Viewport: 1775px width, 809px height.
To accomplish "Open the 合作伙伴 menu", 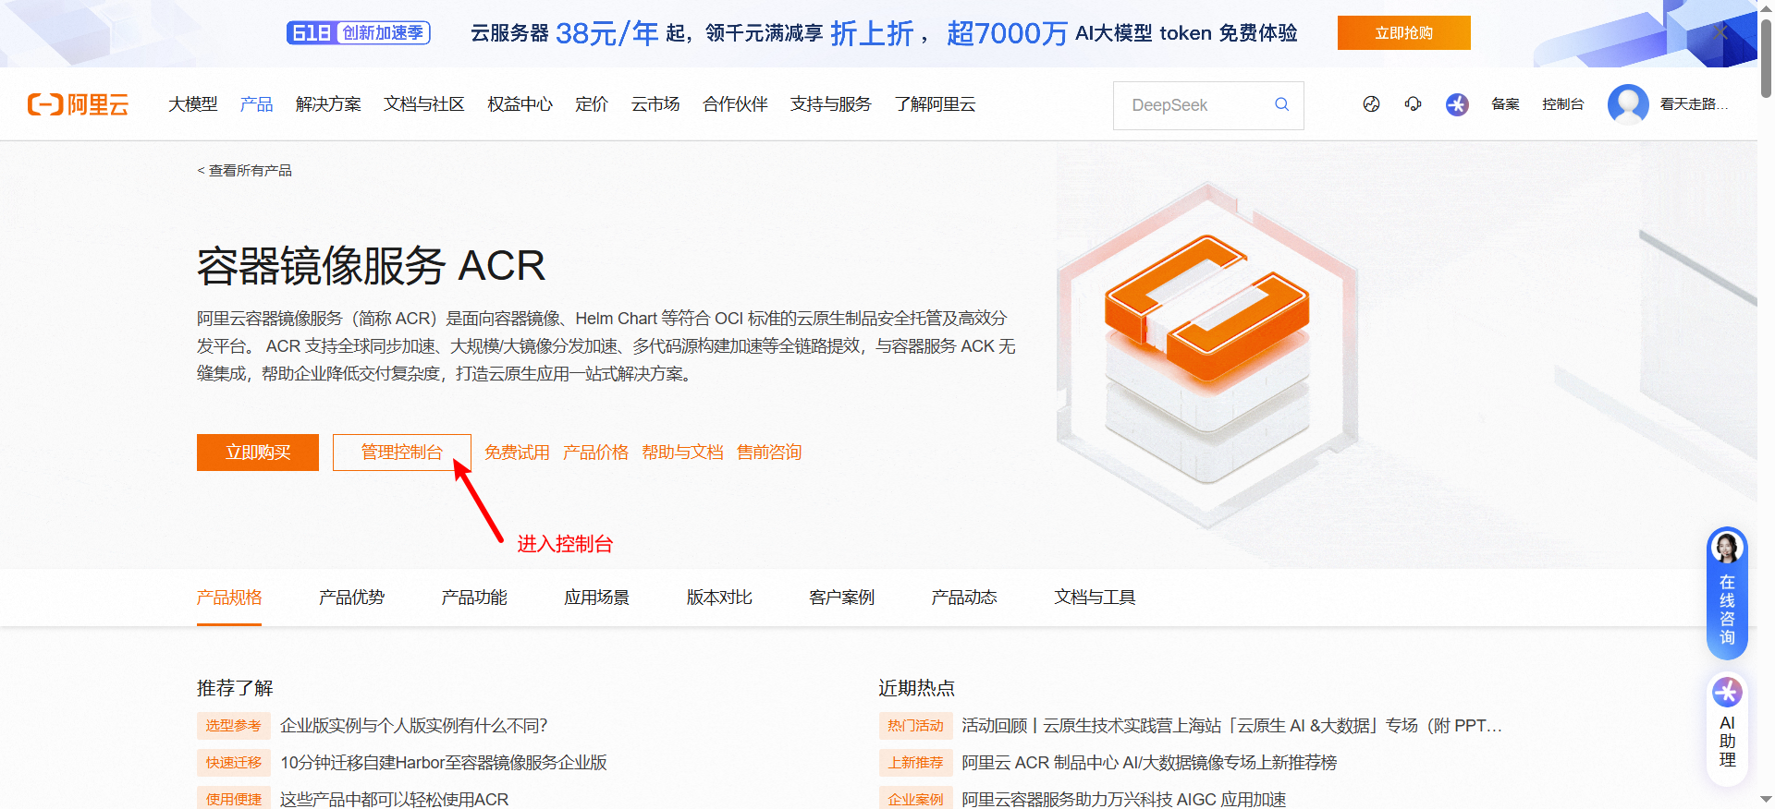I will click(x=735, y=104).
